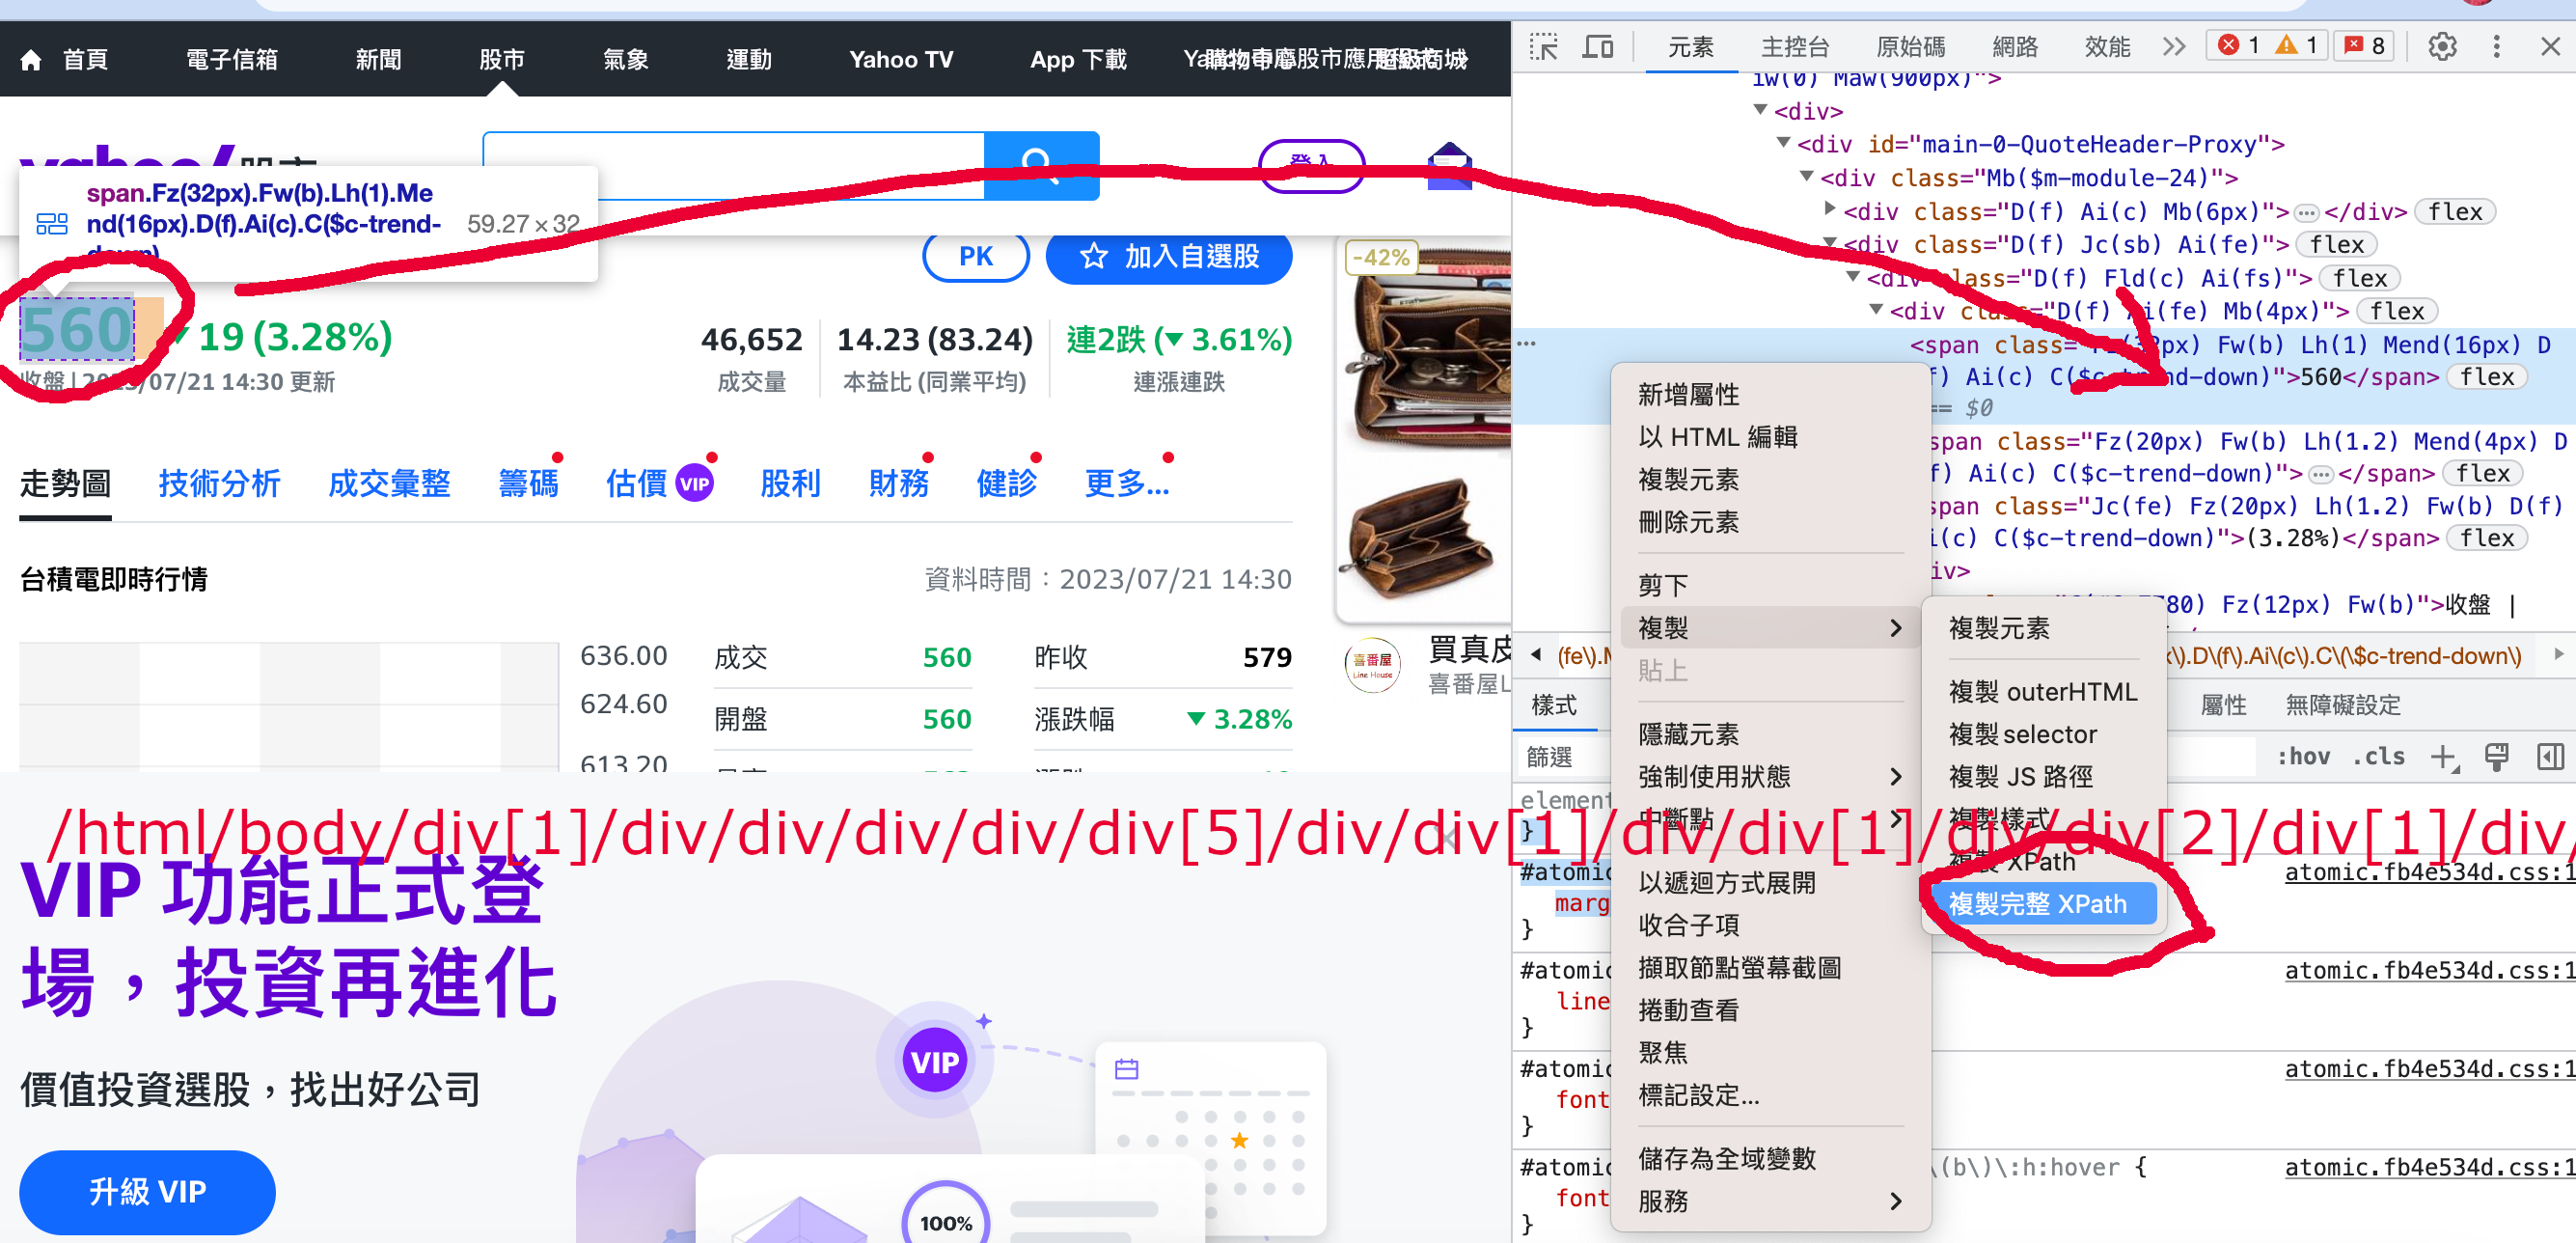The height and width of the screenshot is (1243, 2576).
Task: Expand the 服務 submenu arrow
Action: (x=1895, y=1201)
